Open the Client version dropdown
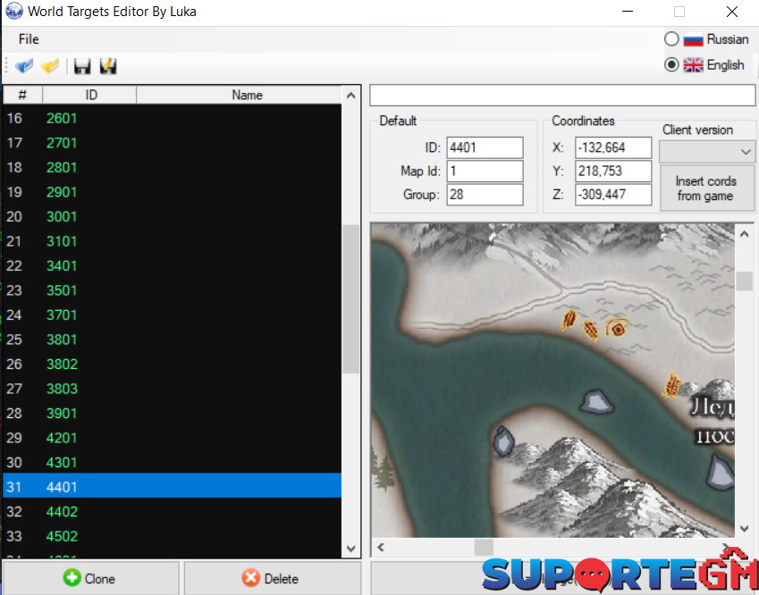The image size is (759, 595). point(706,152)
